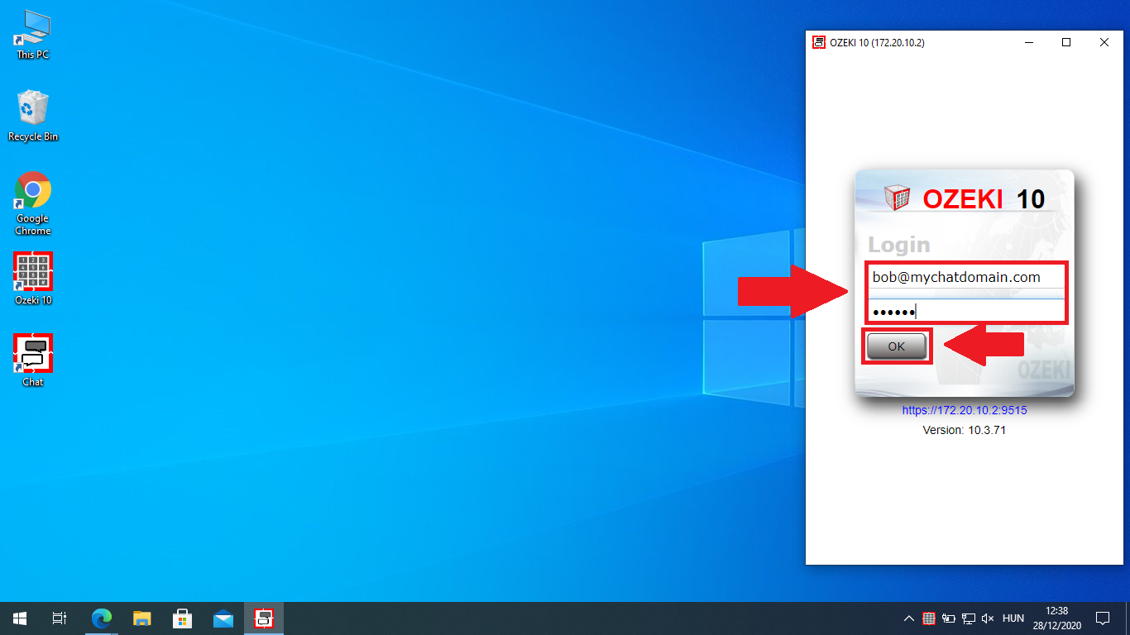Open the Ozeki tray icon in the notification area
The width and height of the screenshot is (1130, 635).
pos(929,618)
